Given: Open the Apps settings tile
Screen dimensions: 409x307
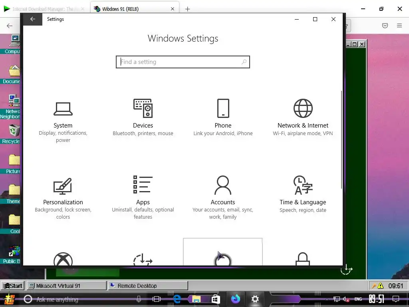Looking at the screenshot, I should [x=143, y=198].
